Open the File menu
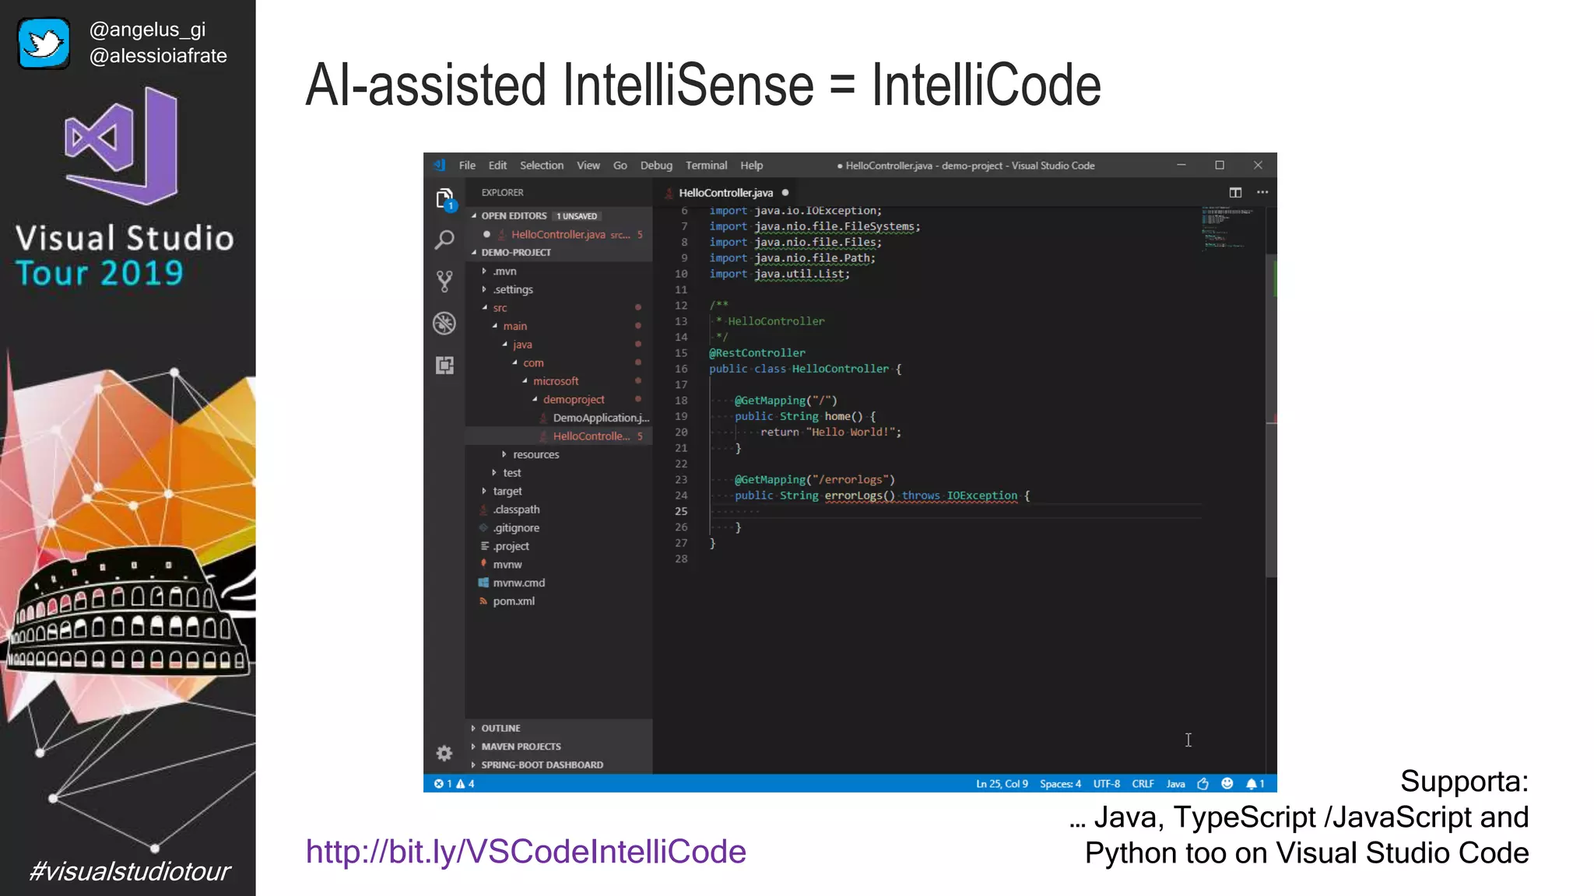This screenshot has width=1594, height=896. point(467,165)
